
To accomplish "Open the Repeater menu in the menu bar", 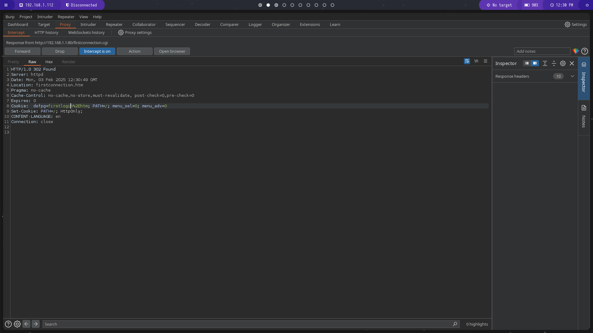I will tap(66, 17).
